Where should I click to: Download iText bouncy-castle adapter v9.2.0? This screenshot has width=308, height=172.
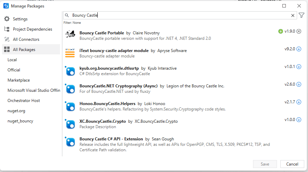coord(299,49)
